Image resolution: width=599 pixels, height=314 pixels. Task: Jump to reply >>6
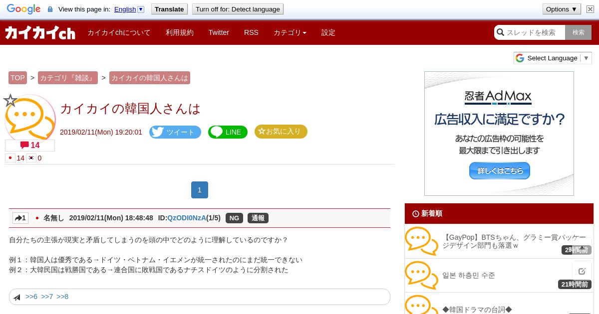coord(31,297)
